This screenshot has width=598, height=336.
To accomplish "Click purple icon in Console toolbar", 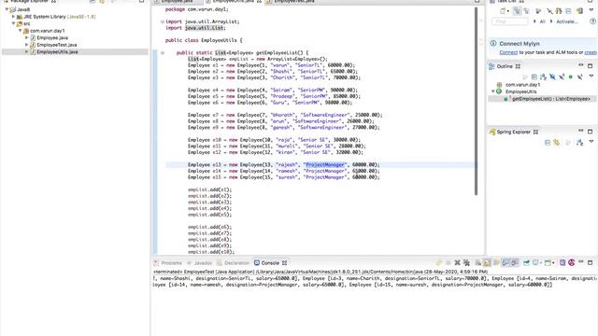I will coord(562,262).
